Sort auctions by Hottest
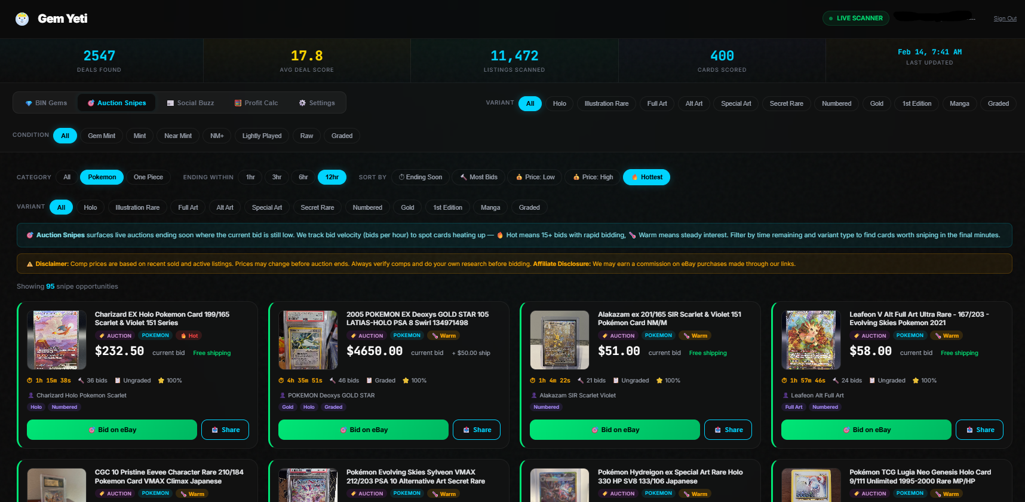This screenshot has width=1025, height=502. pos(646,177)
